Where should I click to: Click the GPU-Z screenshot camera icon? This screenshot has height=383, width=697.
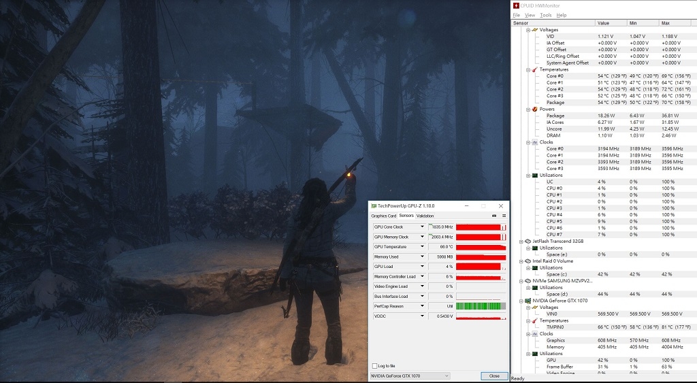click(x=494, y=216)
